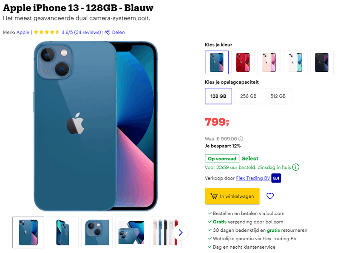View camera close-up thumbnail image
This screenshot has width=340, height=253.
point(97,233)
